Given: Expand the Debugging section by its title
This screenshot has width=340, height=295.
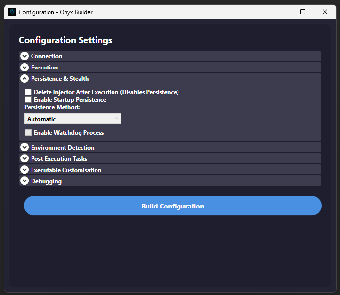Looking at the screenshot, I should point(46,181).
